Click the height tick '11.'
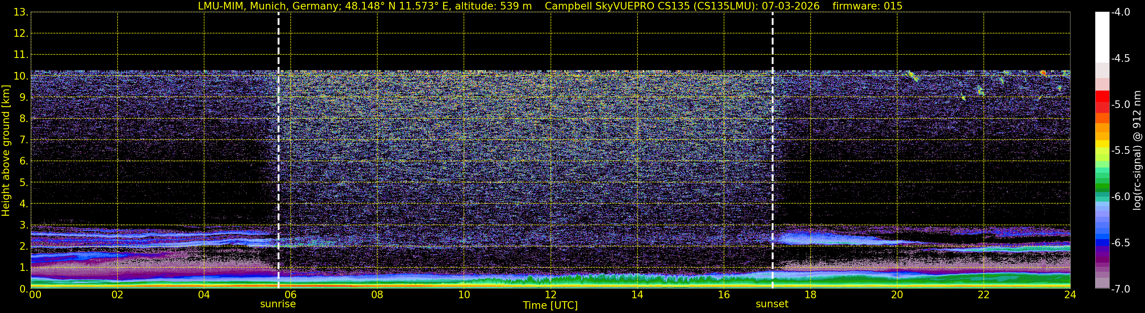1145x313 pixels. 21,55
